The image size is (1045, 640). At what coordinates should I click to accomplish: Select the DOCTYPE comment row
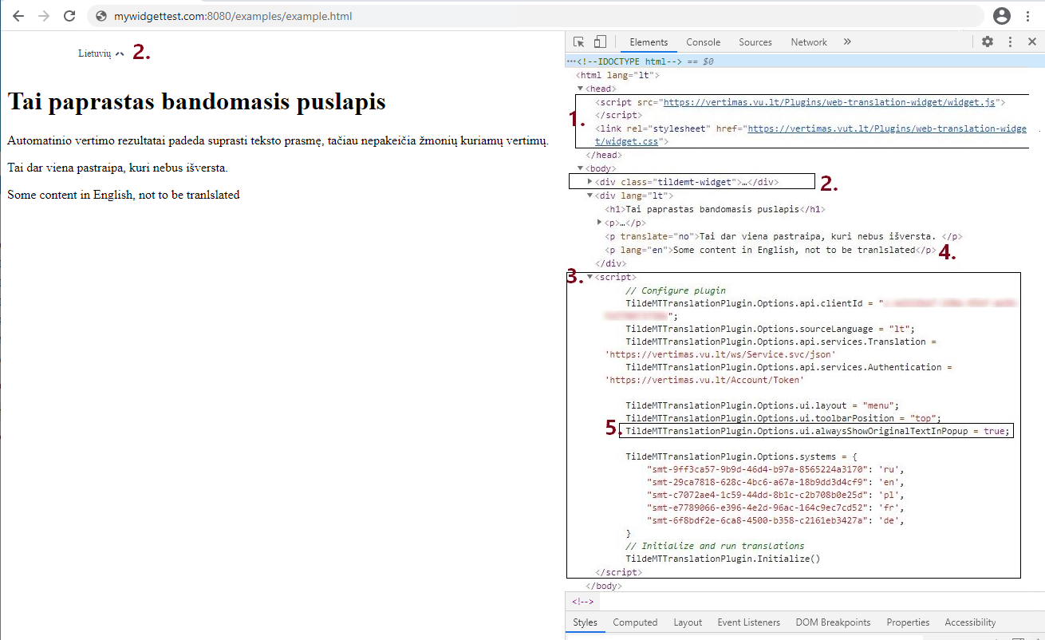[806, 61]
